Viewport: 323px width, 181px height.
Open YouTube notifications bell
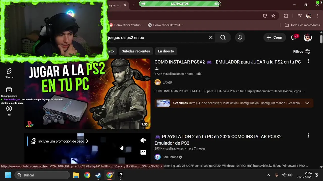point(293,37)
